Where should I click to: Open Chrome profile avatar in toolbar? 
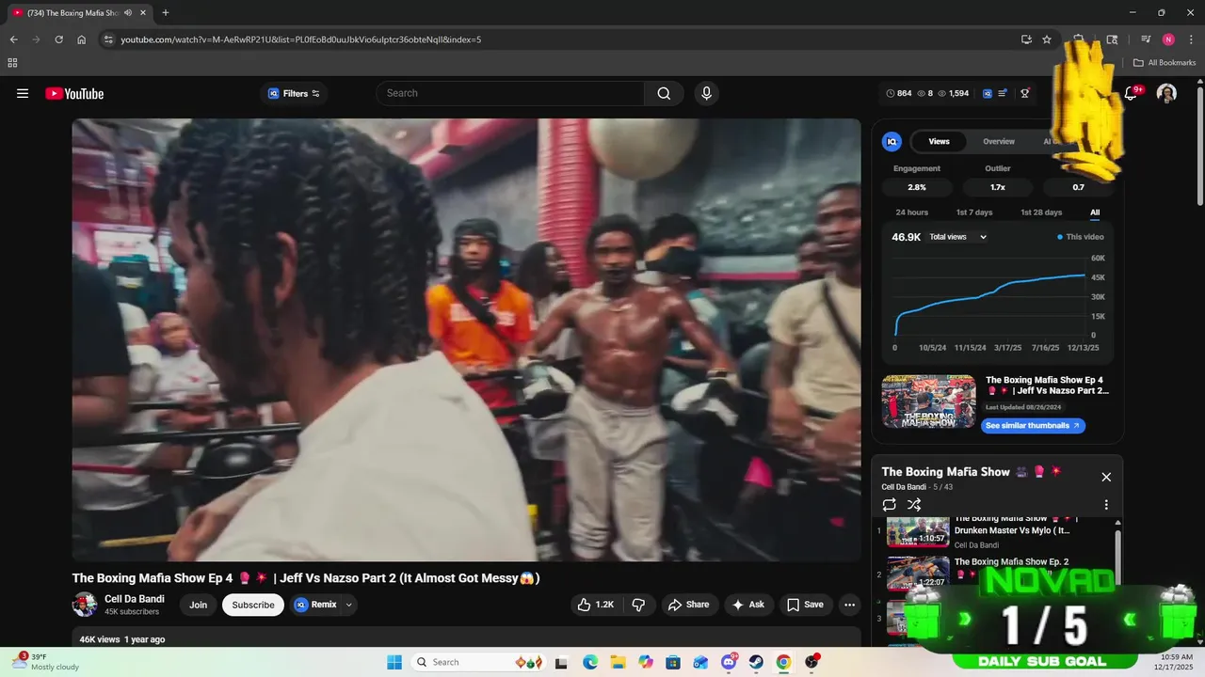(1168, 39)
